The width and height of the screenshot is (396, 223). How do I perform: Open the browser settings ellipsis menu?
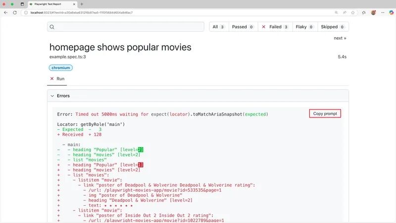[x=383, y=12]
